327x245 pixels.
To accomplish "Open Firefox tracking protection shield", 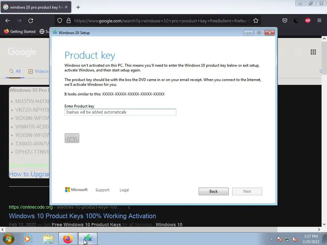I will (x=60, y=20).
